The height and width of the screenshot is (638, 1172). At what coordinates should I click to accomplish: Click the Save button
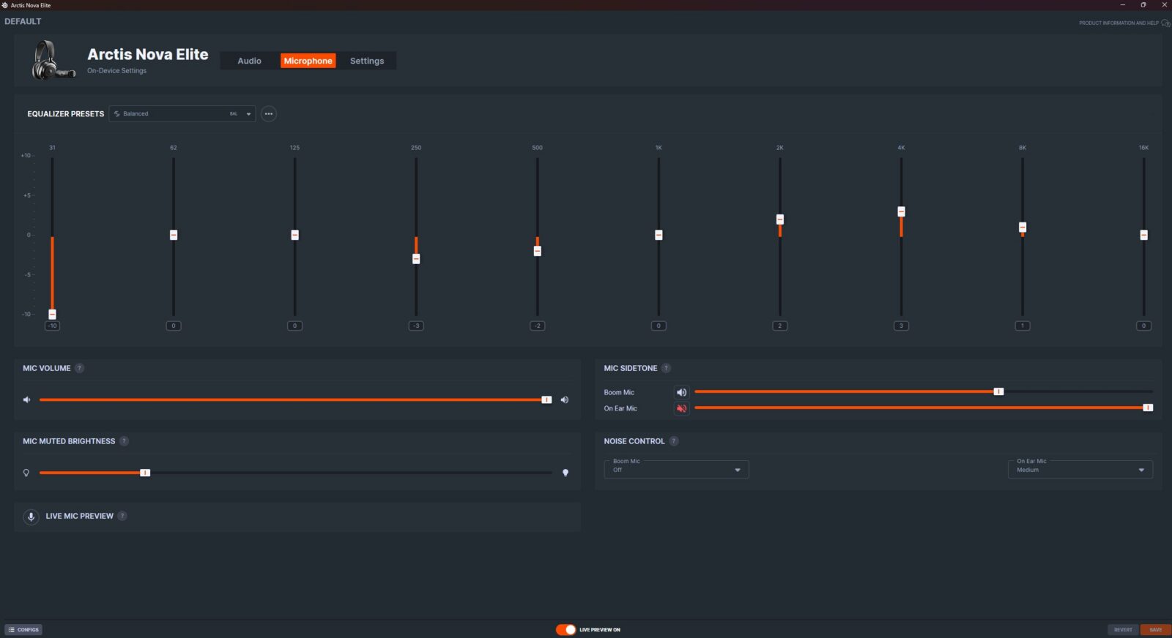click(1155, 630)
